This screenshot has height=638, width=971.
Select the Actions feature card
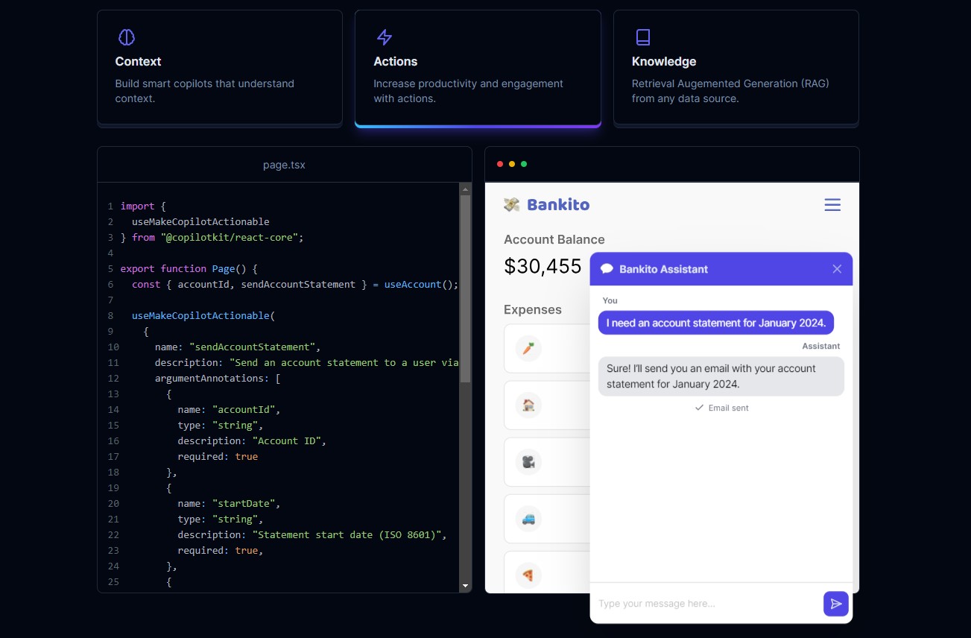pos(478,67)
